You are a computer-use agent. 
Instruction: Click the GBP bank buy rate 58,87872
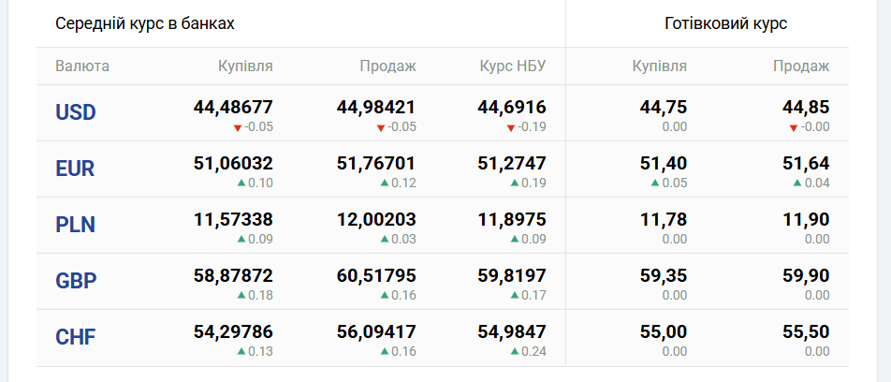[x=233, y=276]
